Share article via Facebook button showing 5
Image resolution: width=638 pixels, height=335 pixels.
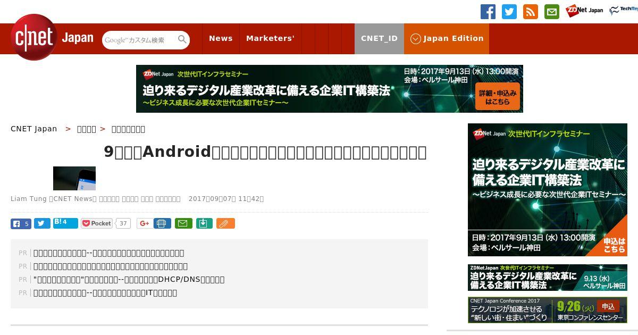[x=21, y=223]
